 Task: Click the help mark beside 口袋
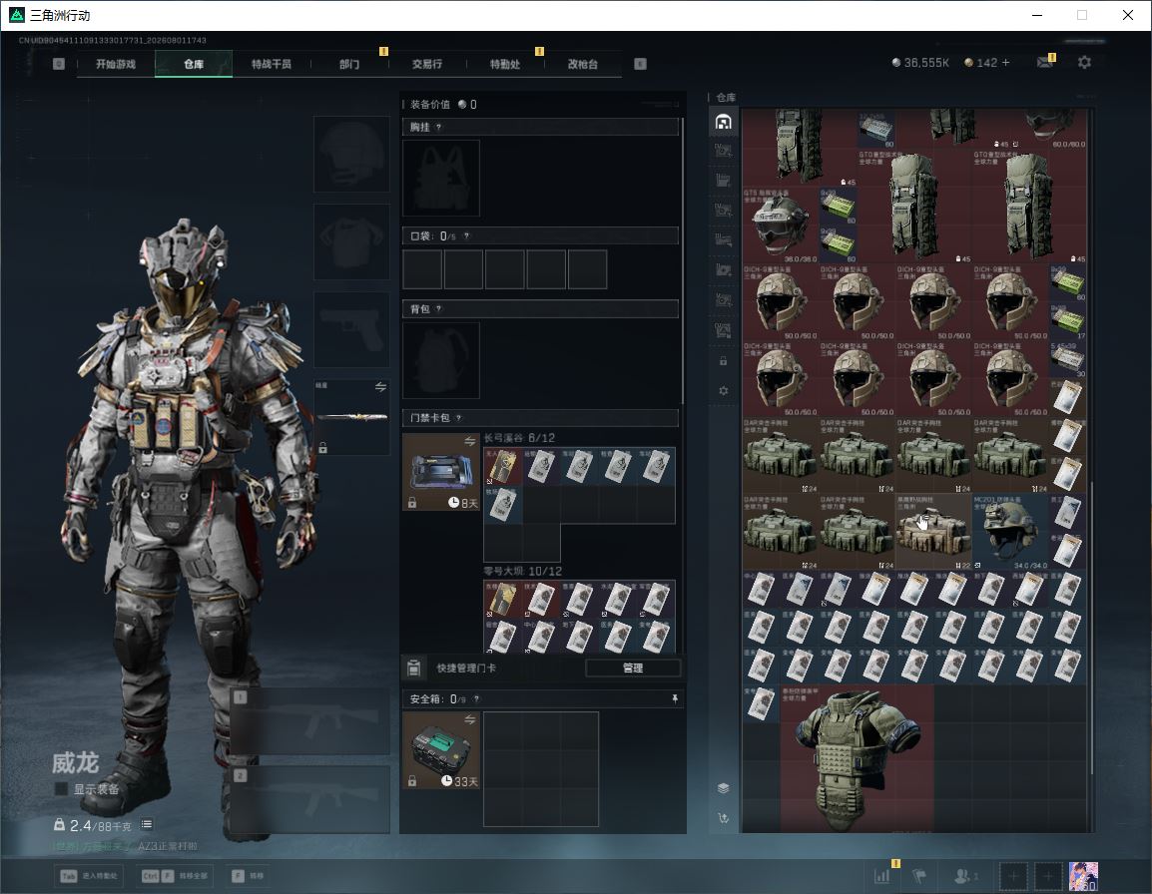point(466,235)
